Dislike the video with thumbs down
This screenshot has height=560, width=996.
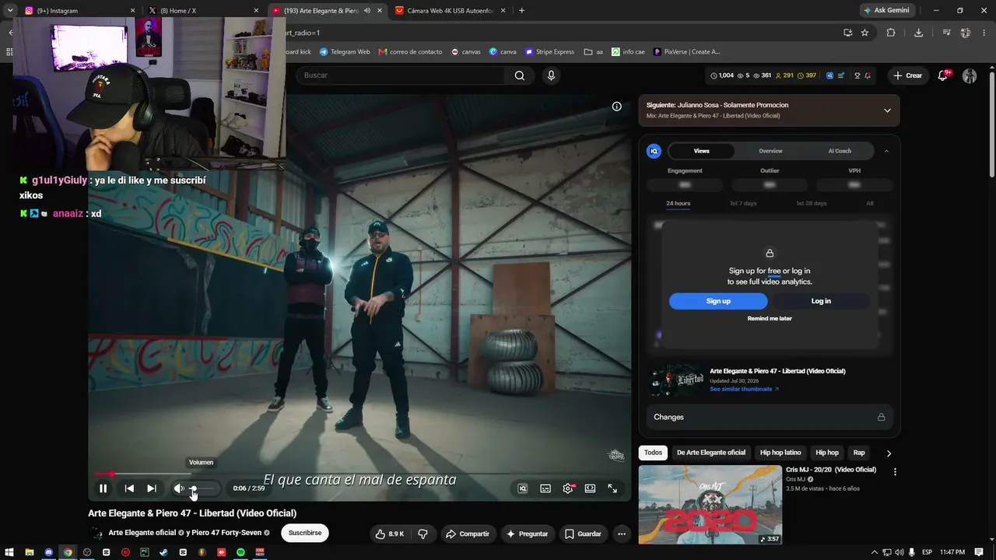(x=423, y=534)
